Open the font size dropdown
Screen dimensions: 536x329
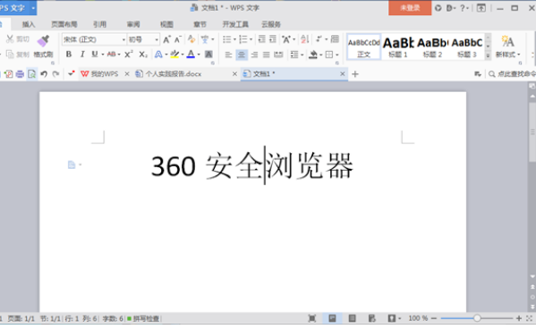[x=157, y=39]
